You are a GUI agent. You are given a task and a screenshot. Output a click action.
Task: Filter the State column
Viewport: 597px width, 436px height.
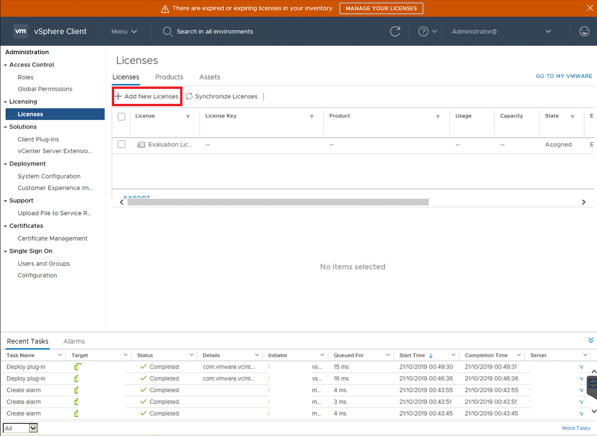572,117
